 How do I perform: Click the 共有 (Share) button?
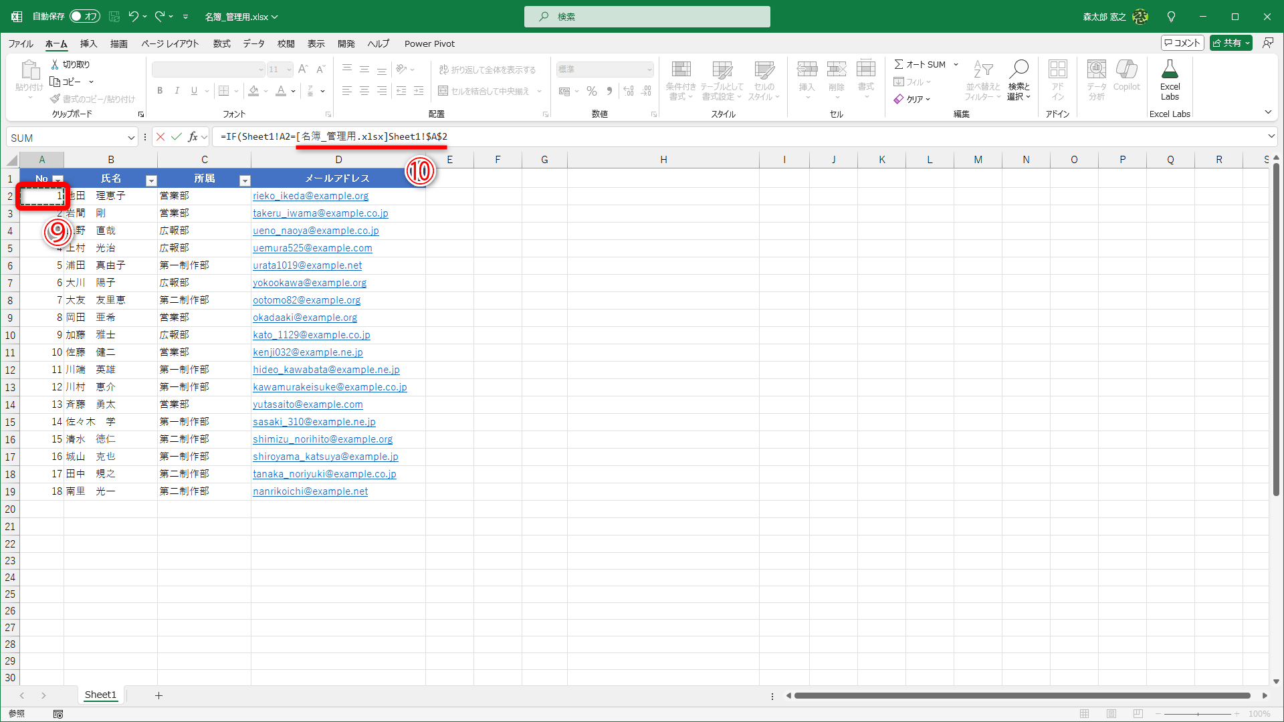[1230, 42]
